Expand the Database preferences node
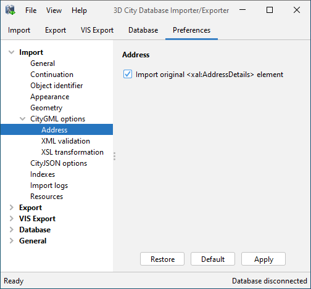 coord(12,230)
